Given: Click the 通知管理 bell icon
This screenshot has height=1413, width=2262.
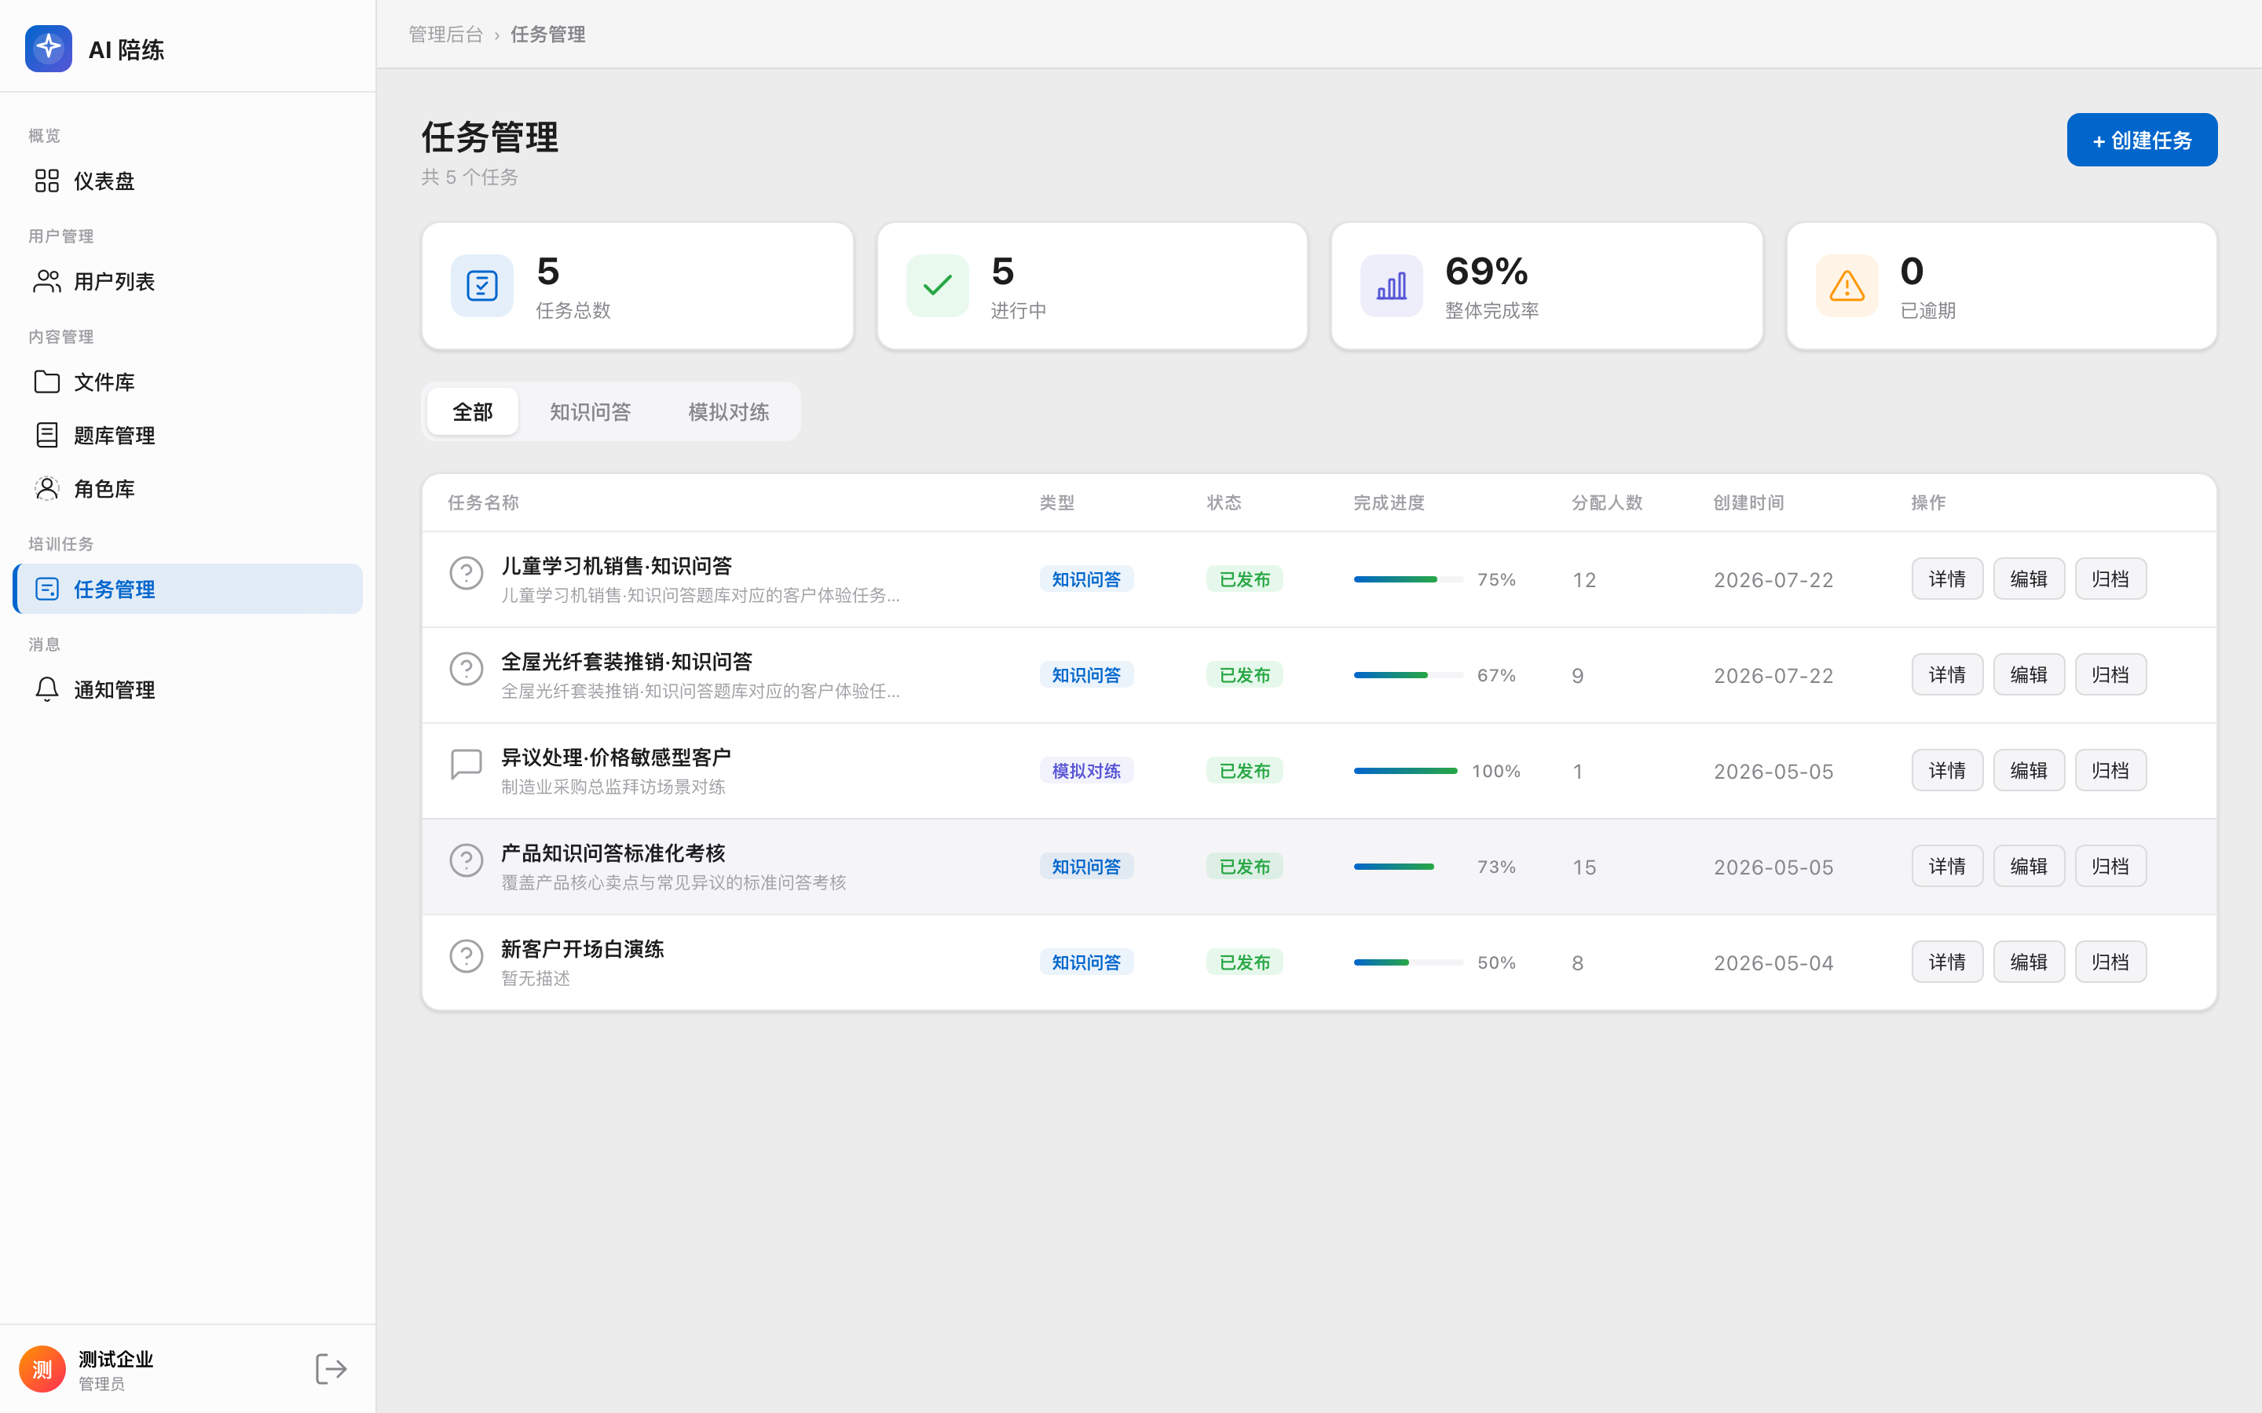Looking at the screenshot, I should tap(47, 688).
